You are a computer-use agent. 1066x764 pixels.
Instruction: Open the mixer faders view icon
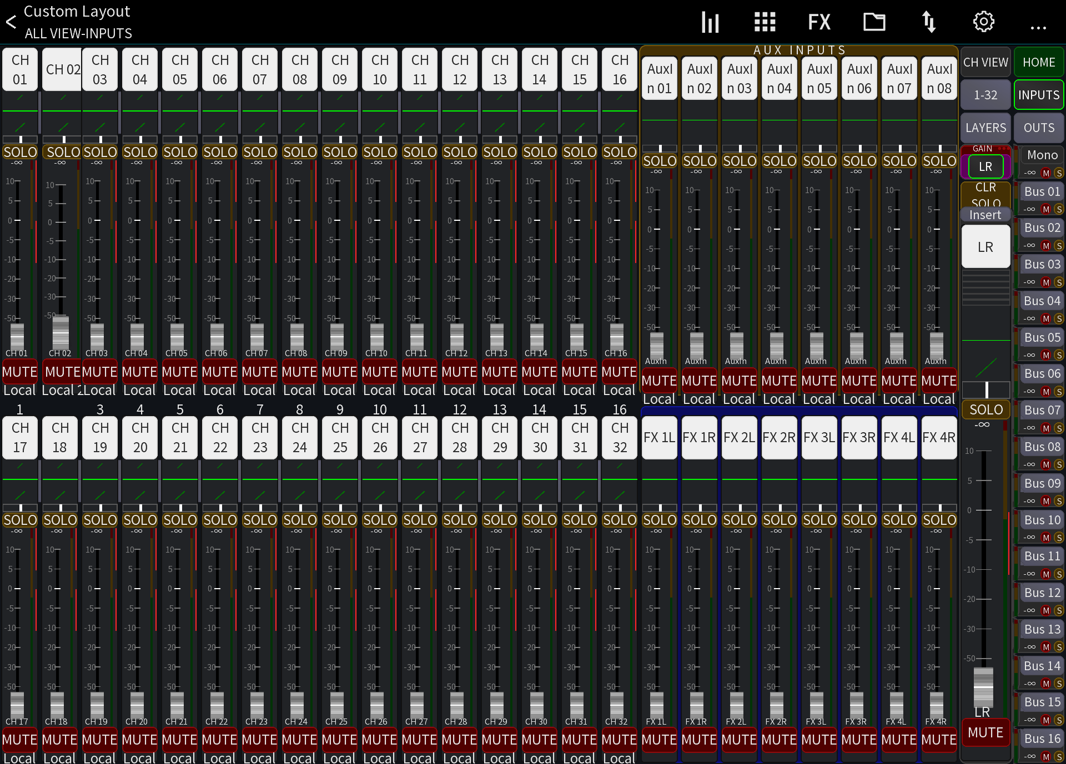(710, 22)
